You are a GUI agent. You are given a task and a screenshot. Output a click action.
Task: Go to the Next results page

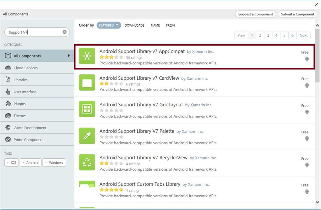[x=303, y=35]
